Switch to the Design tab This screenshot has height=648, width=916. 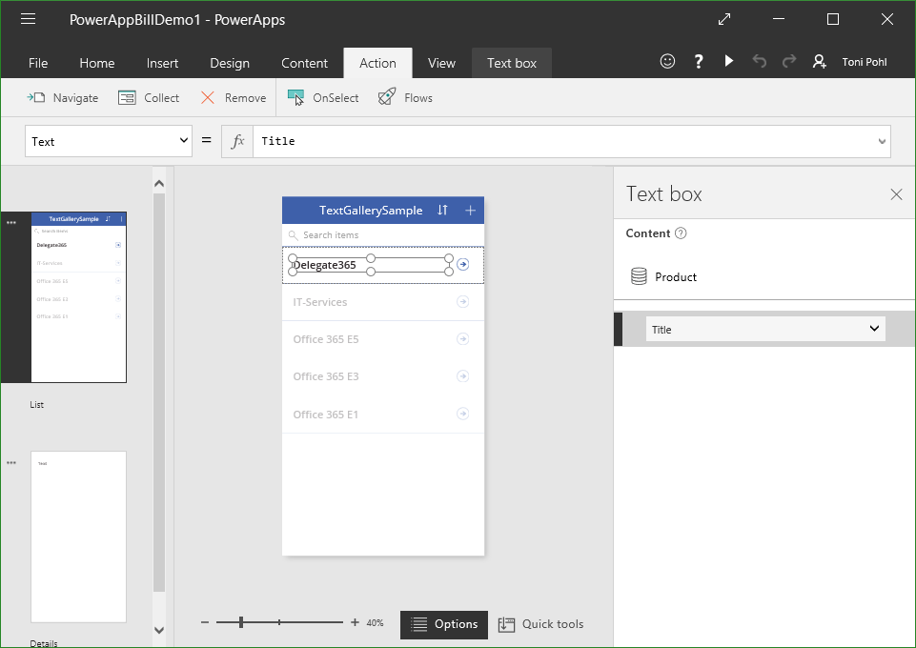point(229,63)
